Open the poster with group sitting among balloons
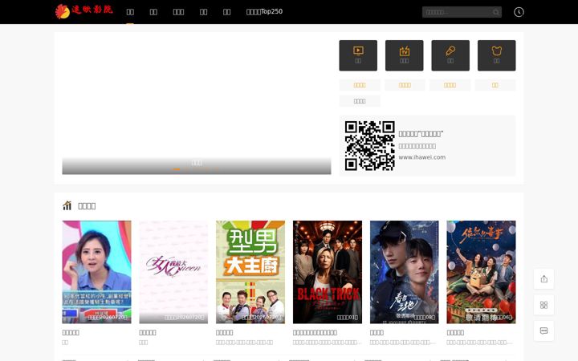This screenshot has height=361, width=578. click(x=481, y=272)
